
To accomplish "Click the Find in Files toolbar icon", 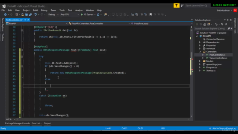I will point(105,15).
